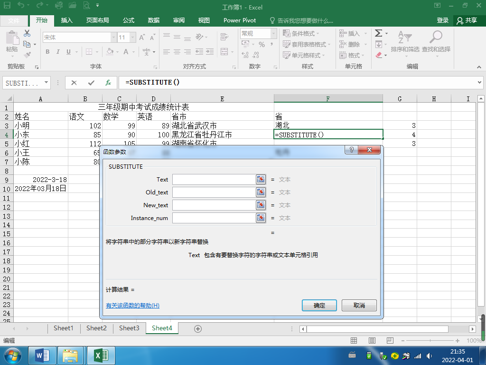
Task: Click the zoom slider in the status bar
Action: click(x=430, y=340)
